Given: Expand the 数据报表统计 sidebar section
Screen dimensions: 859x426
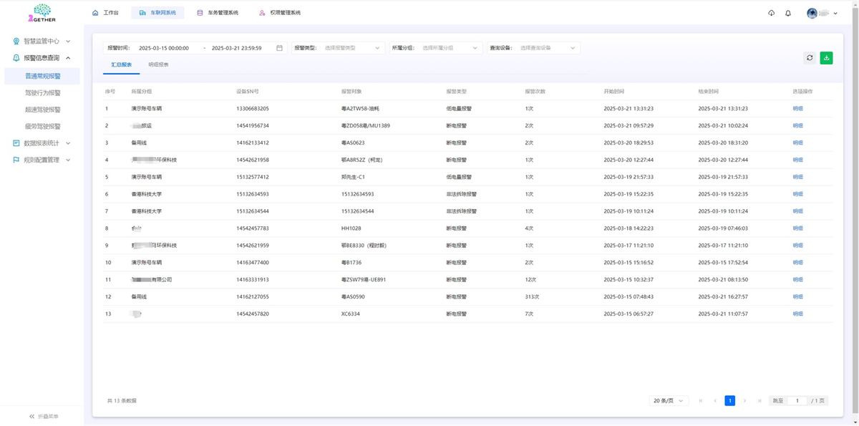Looking at the screenshot, I should [42, 143].
